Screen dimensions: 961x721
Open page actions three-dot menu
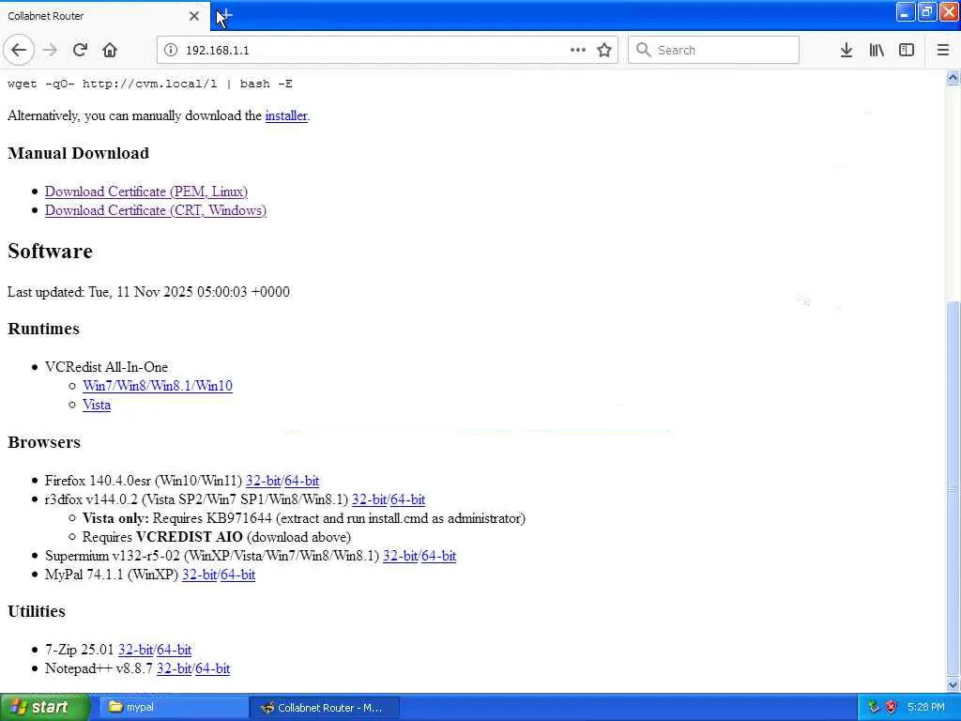(x=578, y=50)
